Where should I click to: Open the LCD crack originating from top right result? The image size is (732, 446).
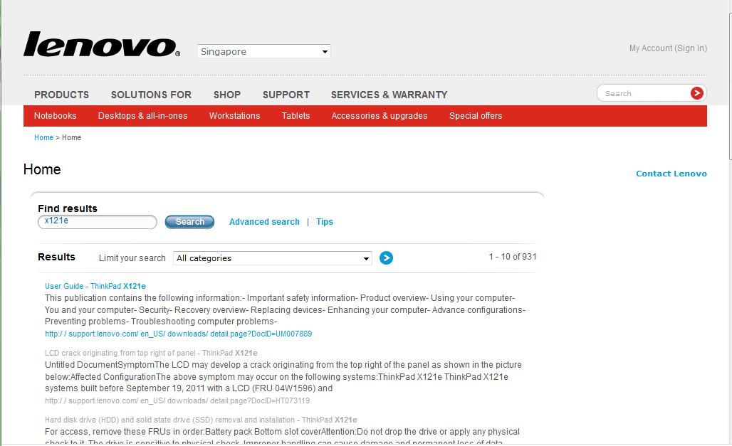(151, 353)
